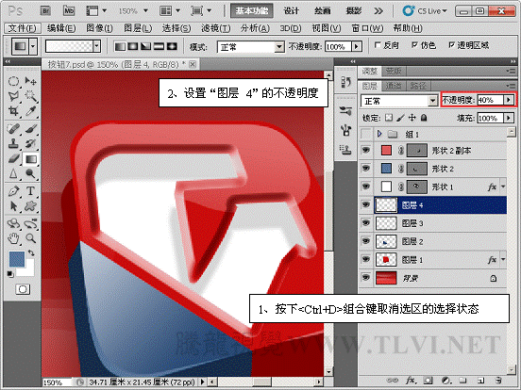Select the Brush tool

pos(31,129)
